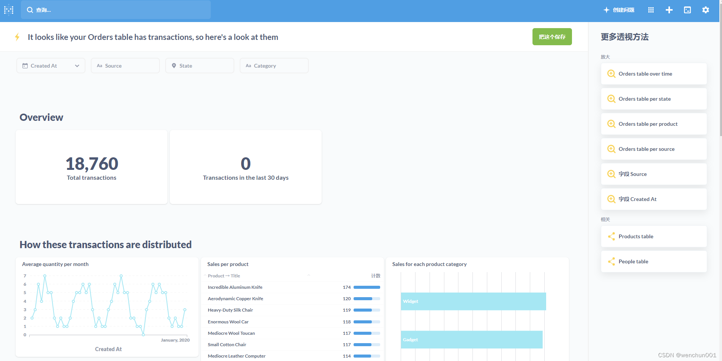Screen dimensions: 722x361
Task: Click the Metabase logo icon
Action: (x=8, y=10)
